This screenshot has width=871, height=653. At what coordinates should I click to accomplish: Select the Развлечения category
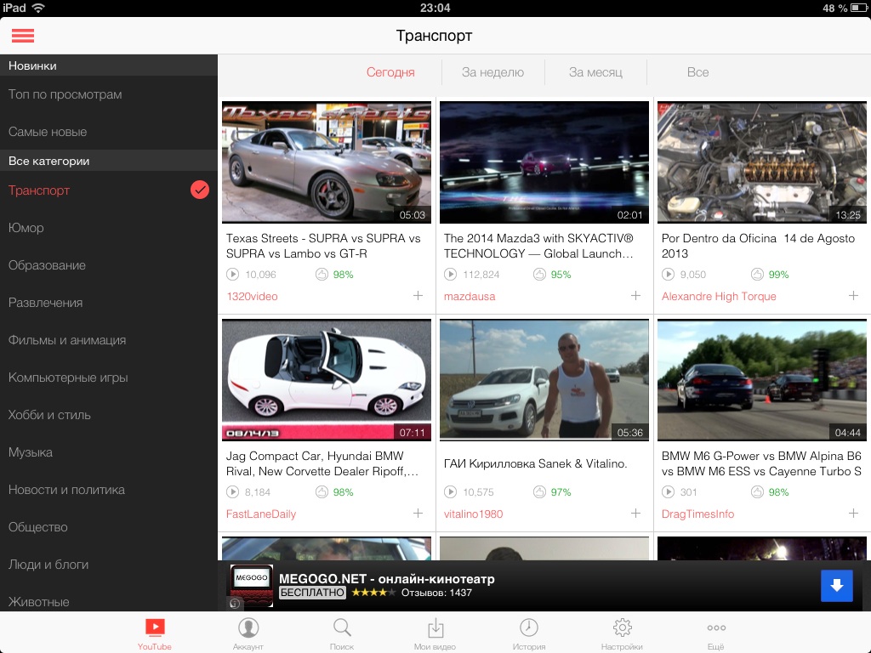pos(109,303)
